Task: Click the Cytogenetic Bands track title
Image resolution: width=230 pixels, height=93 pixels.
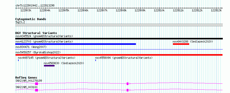Action: [31, 19]
